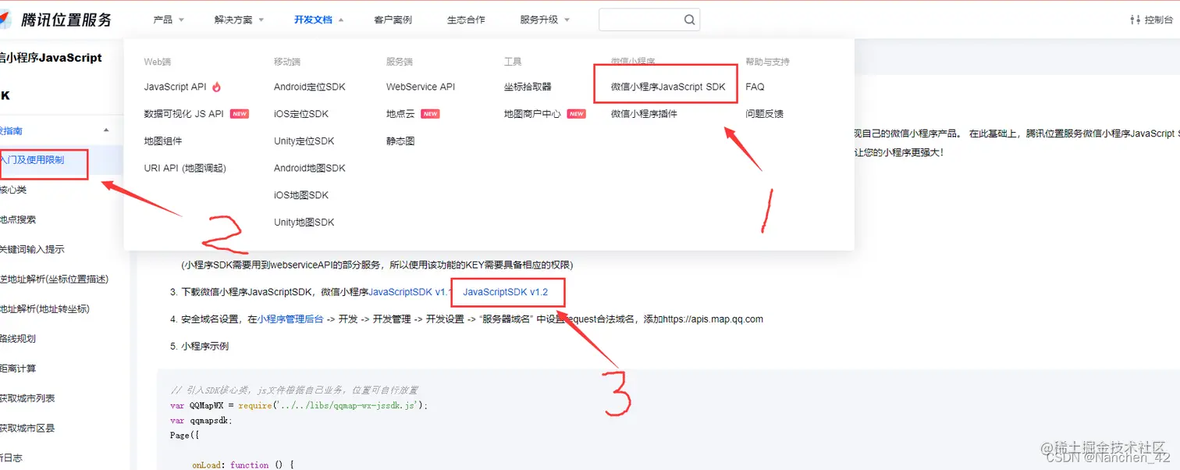
Task: Select 核心类 in sidebar
Action: pyautogui.click(x=13, y=190)
